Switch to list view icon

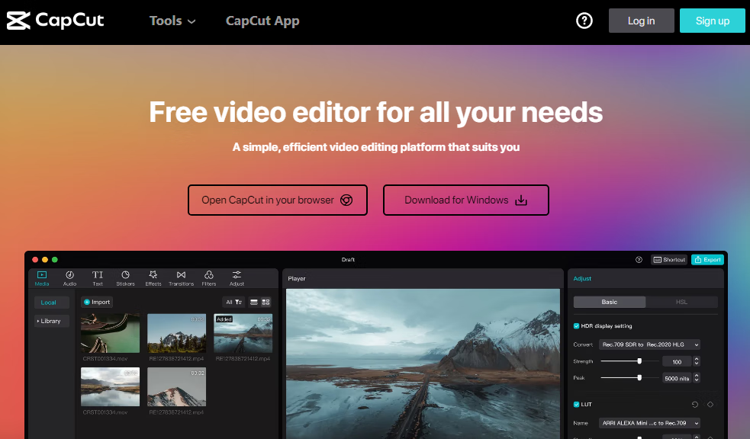[254, 302]
